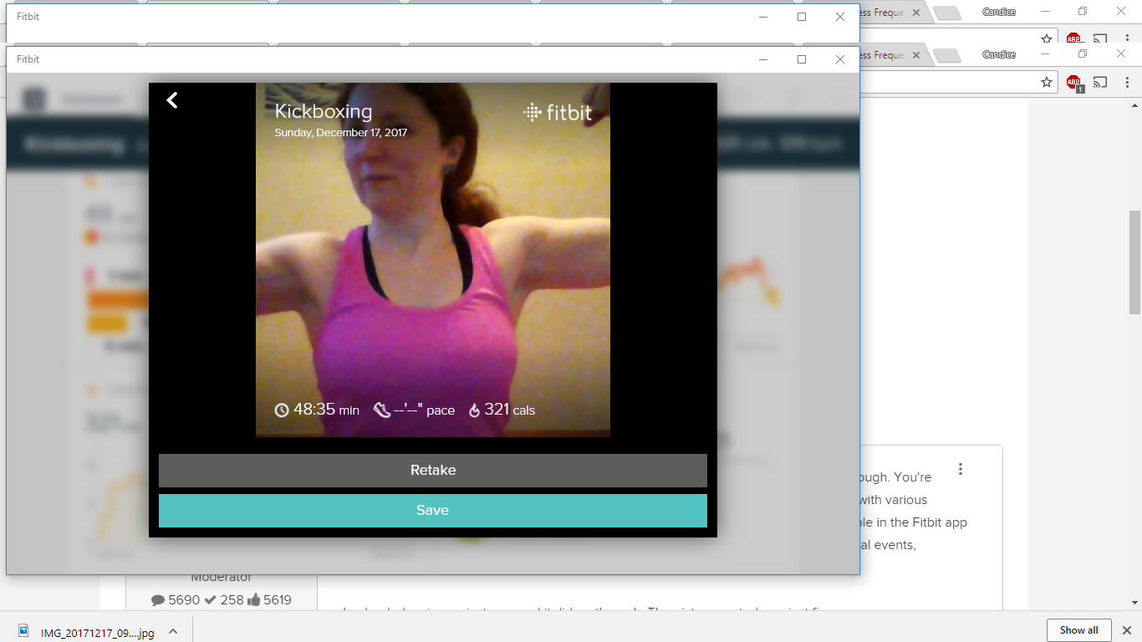
Task: Maximize the front Fitbit window
Action: click(x=802, y=59)
